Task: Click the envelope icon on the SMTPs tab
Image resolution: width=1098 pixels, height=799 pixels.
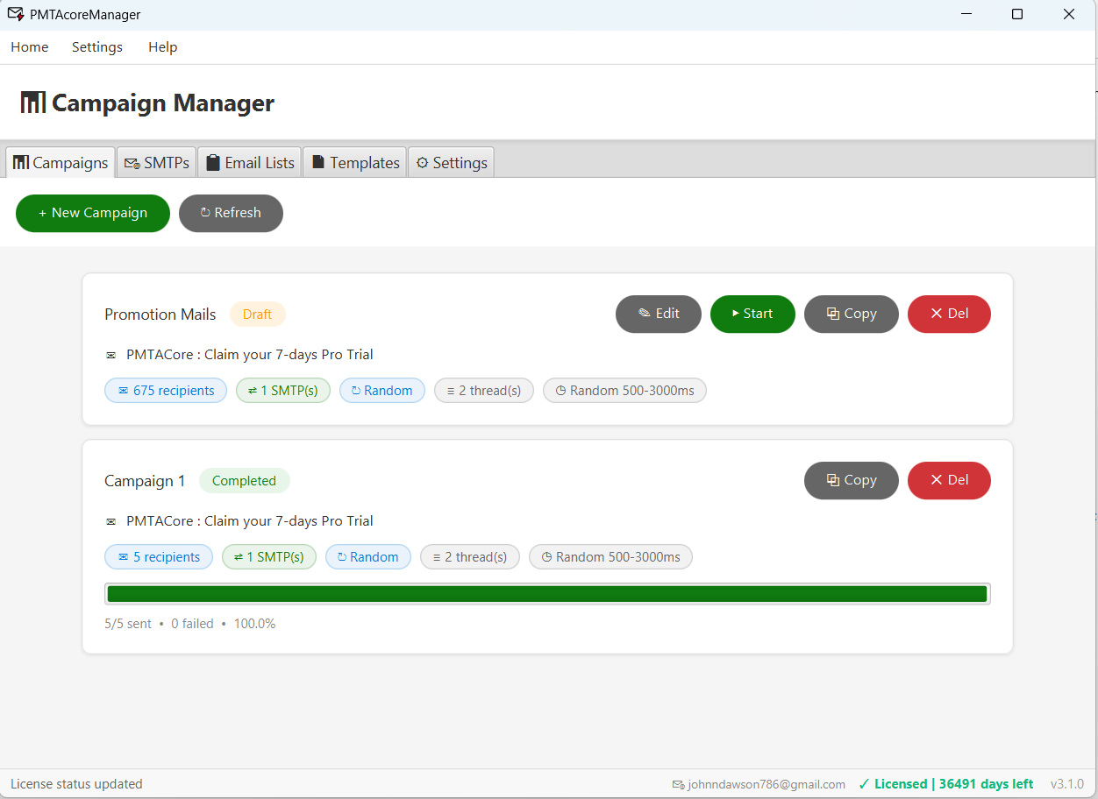Action: 132,162
